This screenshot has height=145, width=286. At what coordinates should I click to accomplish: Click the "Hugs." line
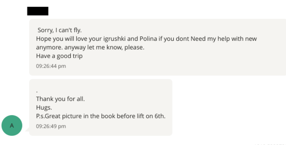tap(44, 108)
